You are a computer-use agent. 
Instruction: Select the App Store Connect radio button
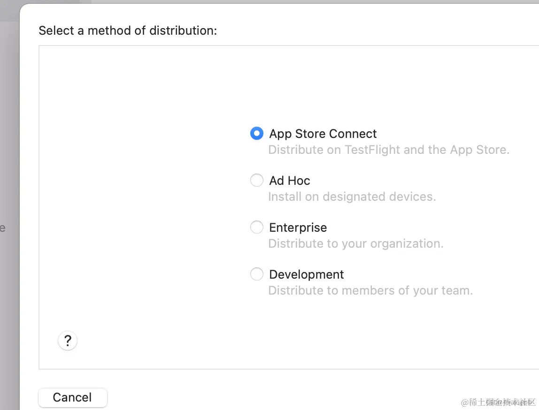click(257, 134)
